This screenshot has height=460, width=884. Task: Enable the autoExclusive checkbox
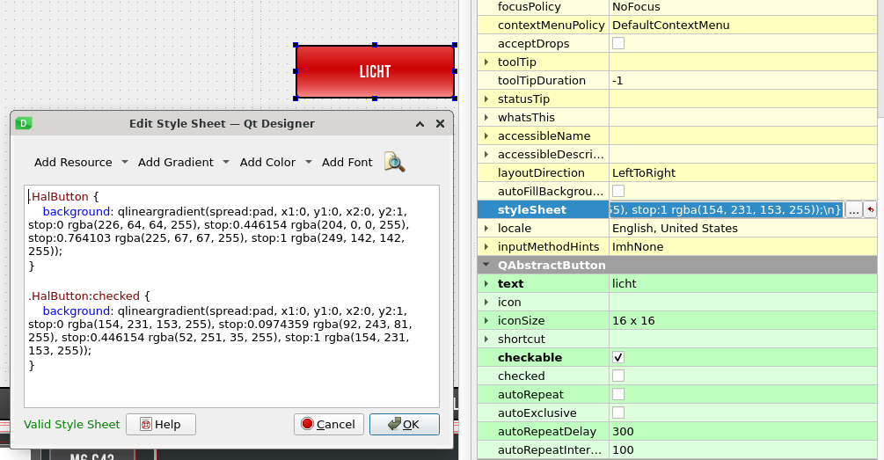click(618, 413)
